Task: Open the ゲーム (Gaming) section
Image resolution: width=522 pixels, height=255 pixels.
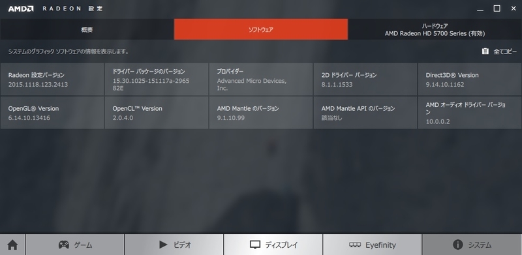Action: 75,245
